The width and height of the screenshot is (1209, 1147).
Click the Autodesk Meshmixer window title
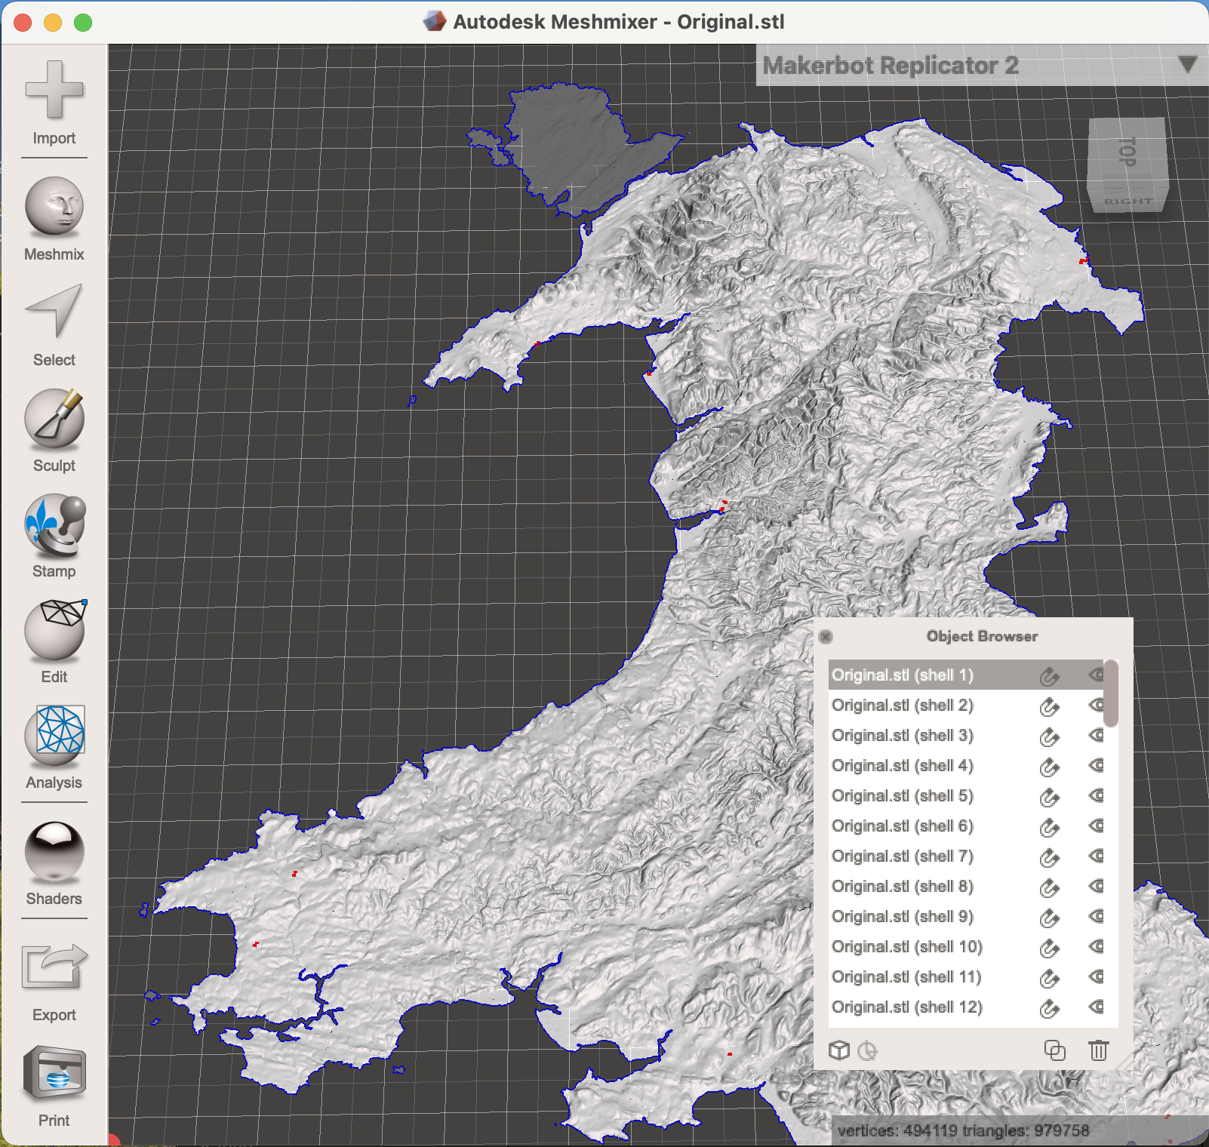click(x=619, y=22)
